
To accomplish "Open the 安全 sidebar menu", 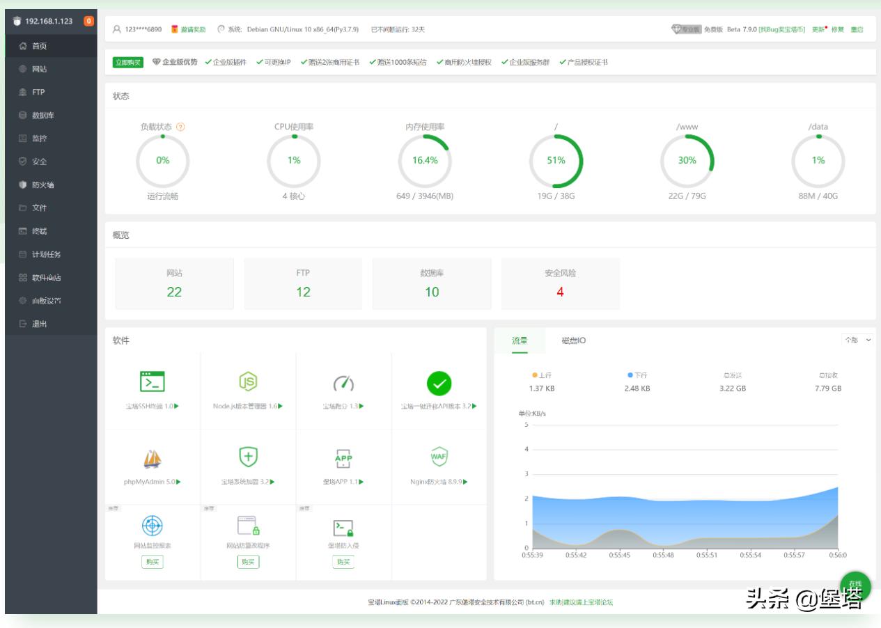I will point(51,162).
